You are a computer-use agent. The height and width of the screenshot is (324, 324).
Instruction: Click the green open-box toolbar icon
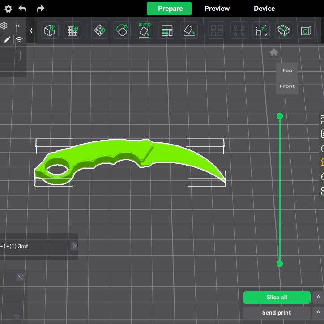[284, 30]
